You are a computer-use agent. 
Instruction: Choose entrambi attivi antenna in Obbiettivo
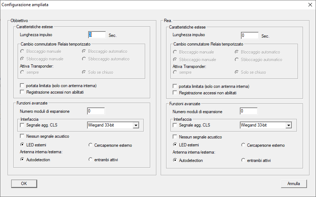91,160
